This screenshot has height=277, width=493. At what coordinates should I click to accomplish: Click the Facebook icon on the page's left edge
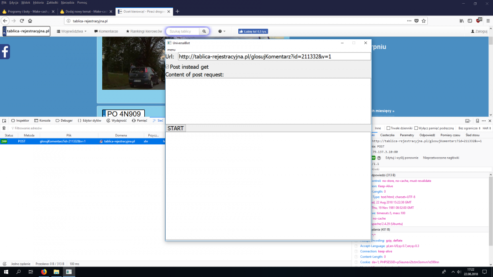click(5, 52)
